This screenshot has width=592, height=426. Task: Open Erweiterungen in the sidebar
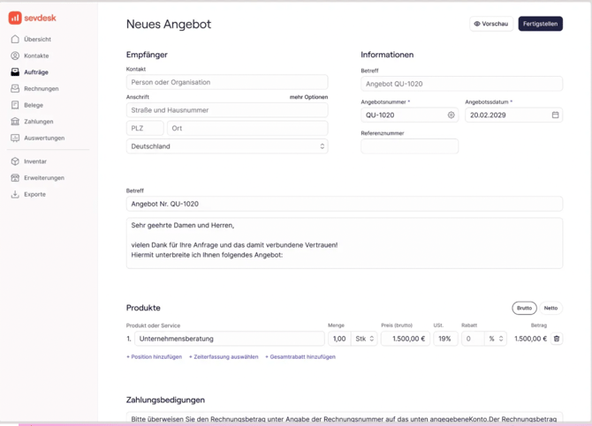43,178
